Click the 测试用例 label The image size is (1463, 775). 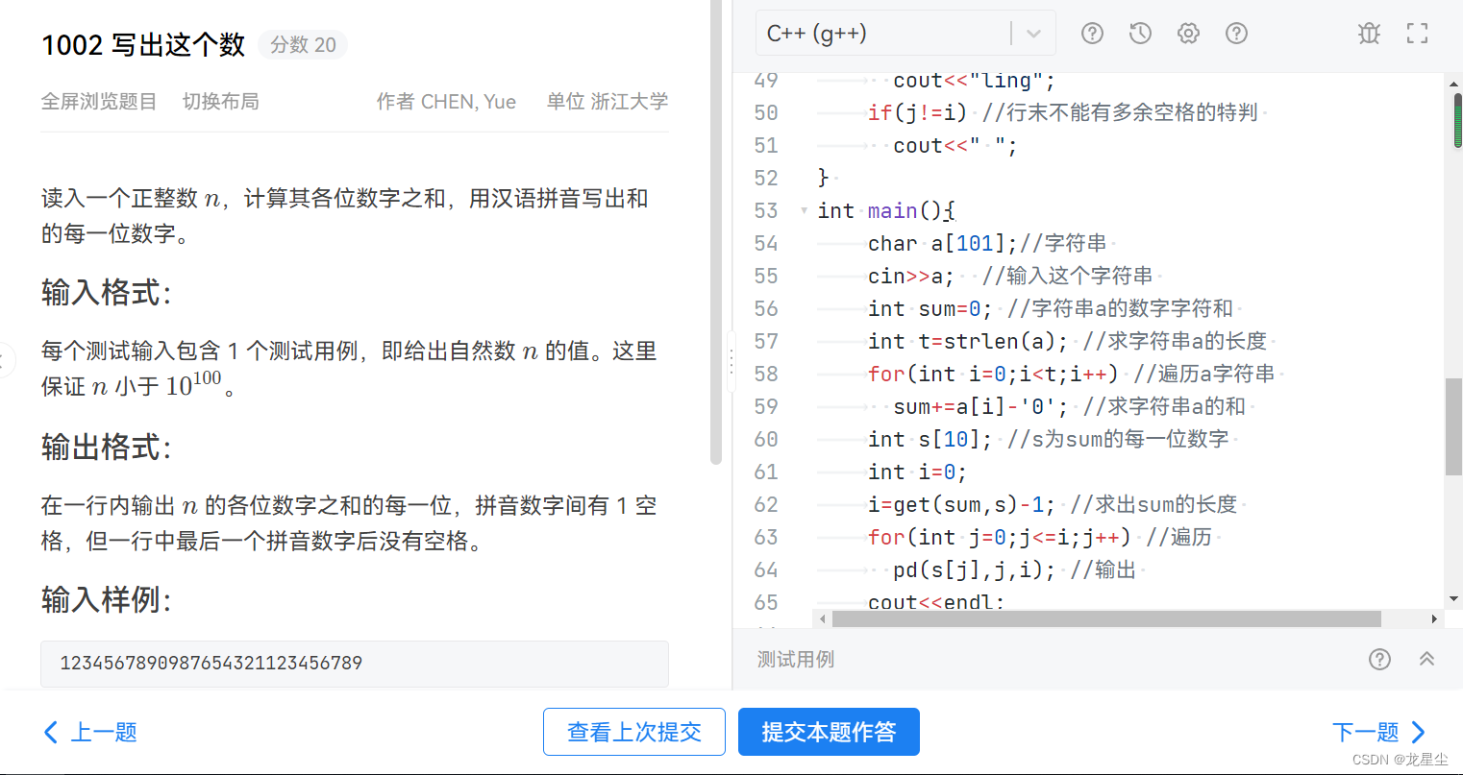(x=796, y=660)
